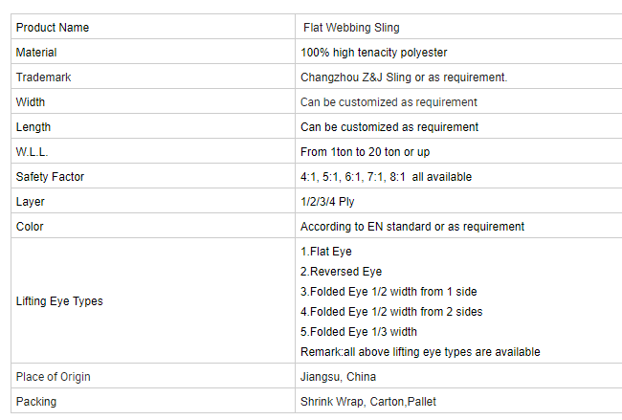Select the "2.Reversed Eye" list entry
The width and height of the screenshot is (622, 420).
(341, 272)
